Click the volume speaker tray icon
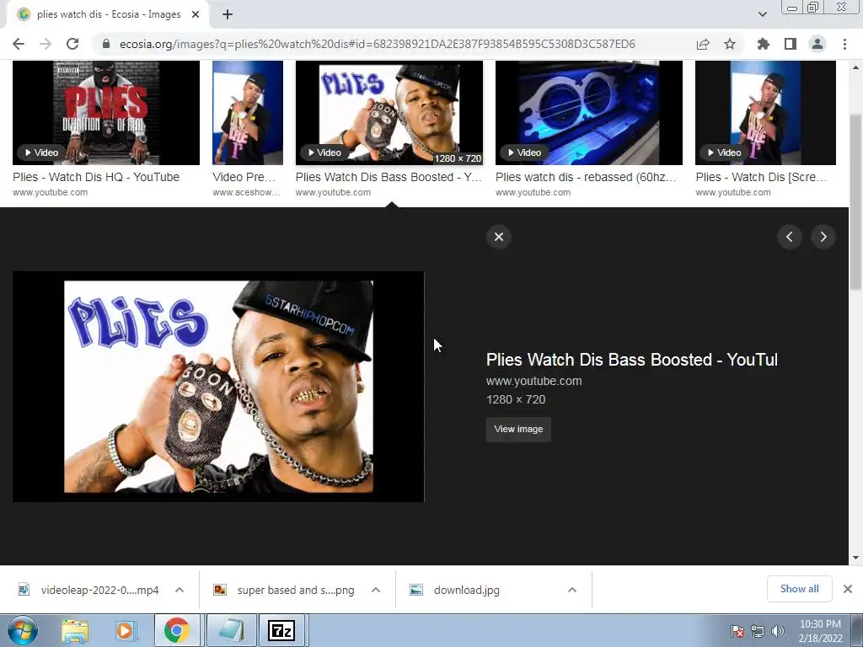The width and height of the screenshot is (863, 647). (x=778, y=631)
